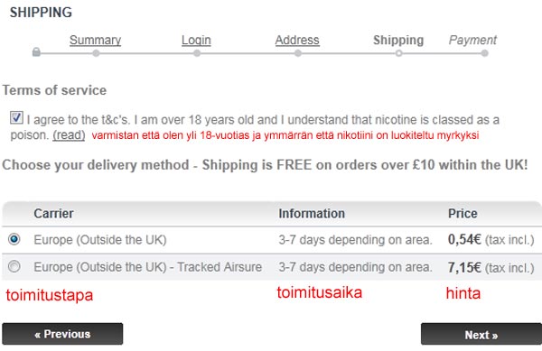Click the Login step dot
542x351 pixels.
pos(197,53)
